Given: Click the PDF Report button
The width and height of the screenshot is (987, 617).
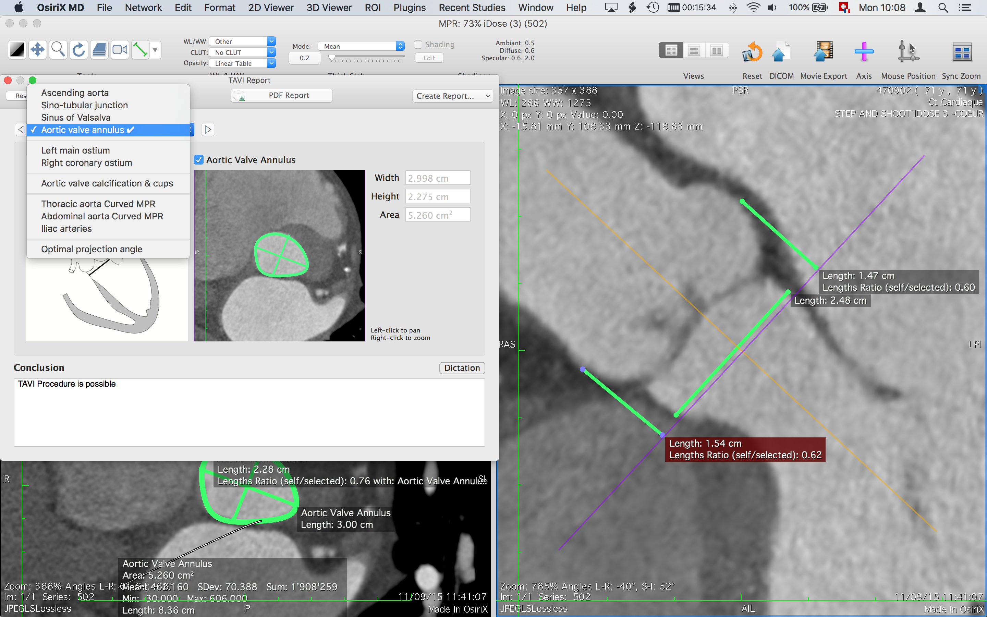Looking at the screenshot, I should click(x=281, y=96).
